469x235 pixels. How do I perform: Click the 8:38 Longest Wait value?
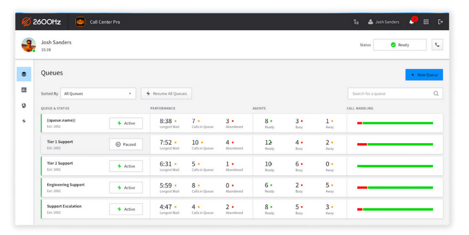166,121
